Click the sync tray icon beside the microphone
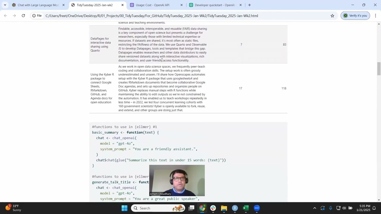The height and width of the screenshot is (214, 381). coord(323,208)
